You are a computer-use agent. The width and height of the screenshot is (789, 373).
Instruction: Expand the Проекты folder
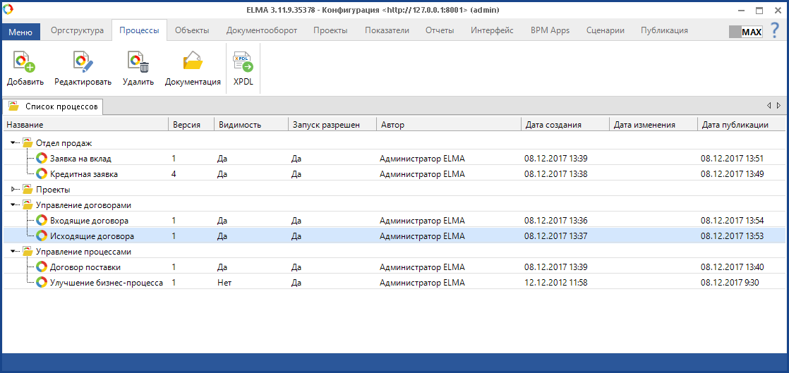click(x=14, y=190)
